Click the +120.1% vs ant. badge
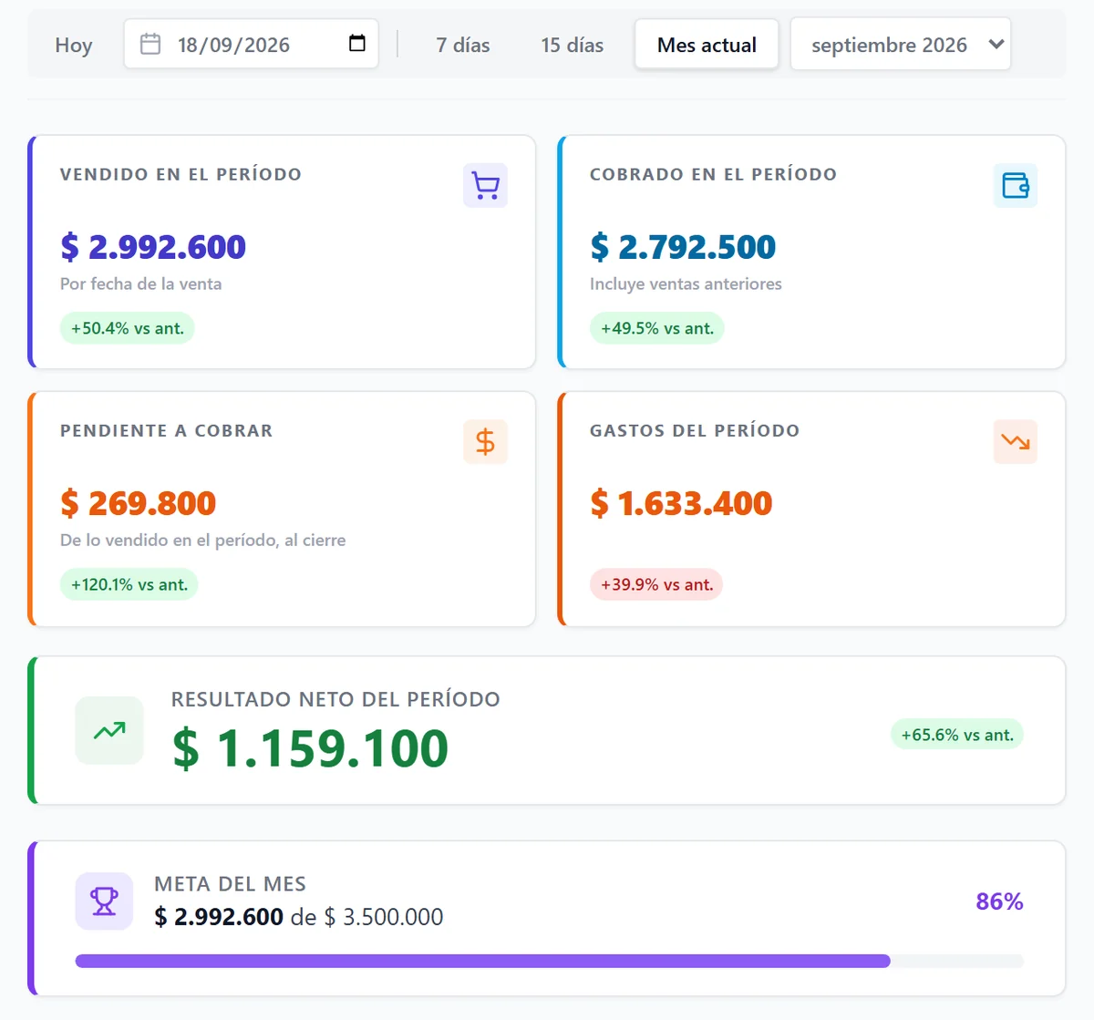 [129, 584]
